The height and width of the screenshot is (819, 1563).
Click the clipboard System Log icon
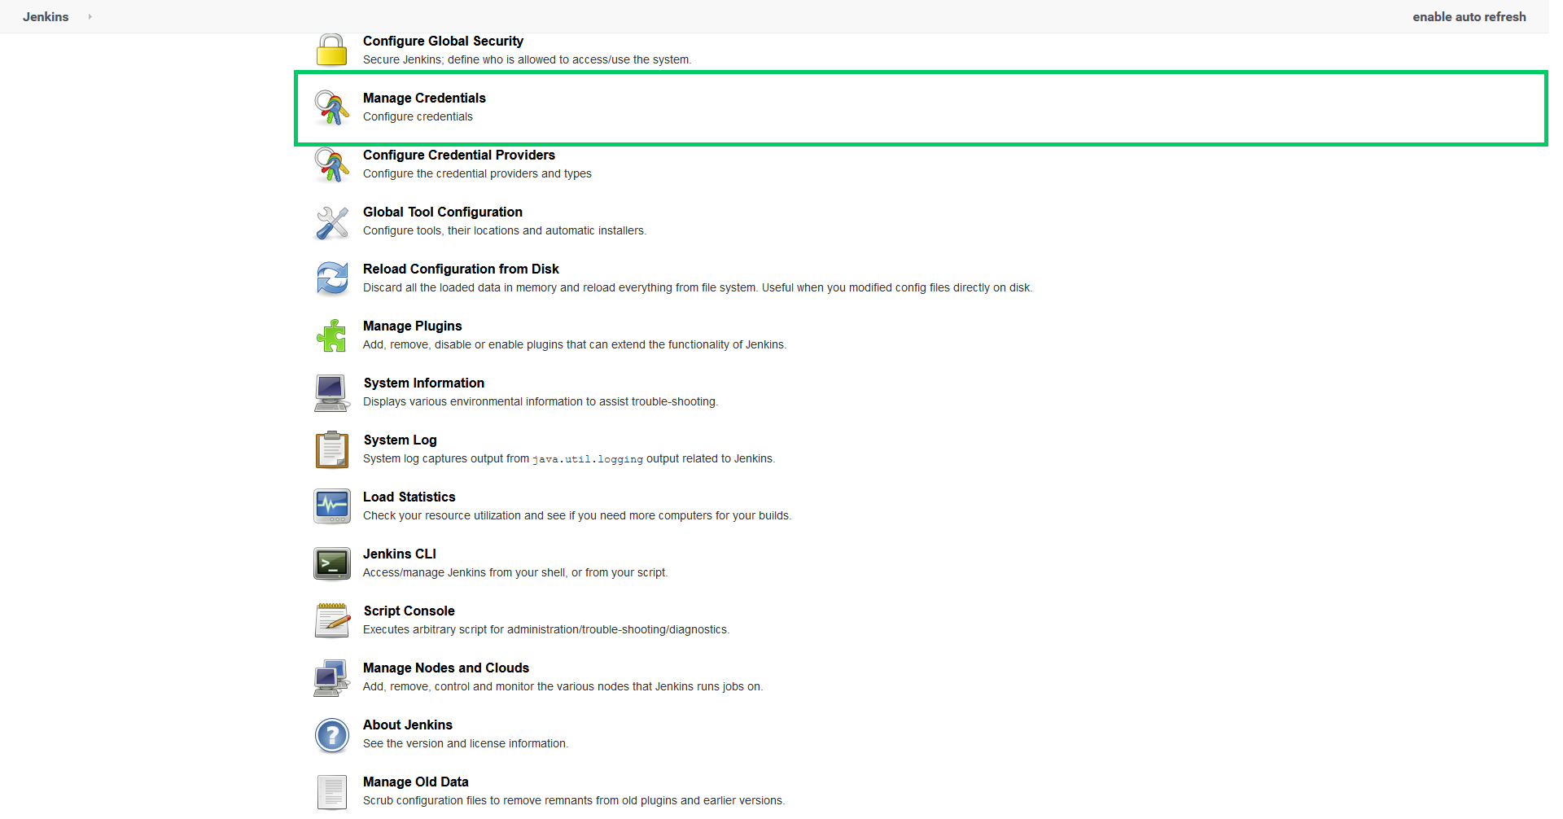click(331, 449)
